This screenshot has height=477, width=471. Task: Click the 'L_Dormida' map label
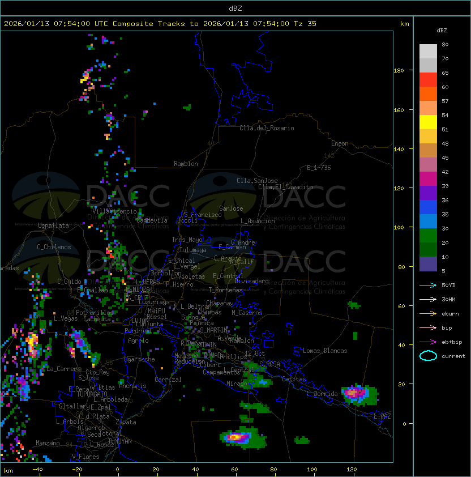click(x=322, y=394)
